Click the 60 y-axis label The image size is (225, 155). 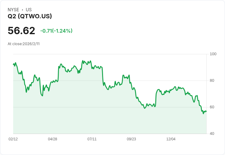(212, 107)
